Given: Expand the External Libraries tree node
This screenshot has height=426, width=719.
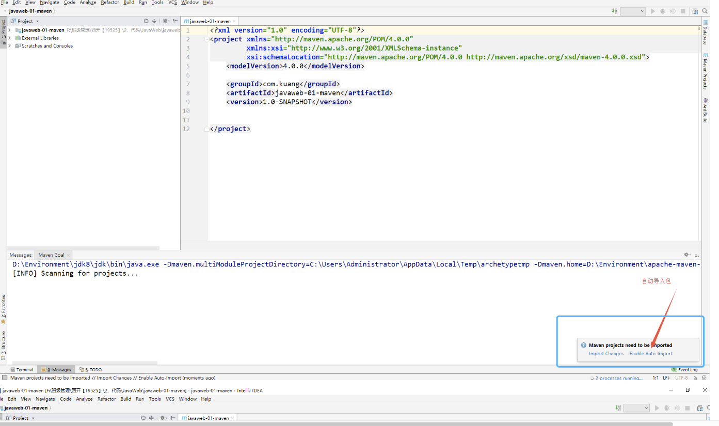Looking at the screenshot, I should 10,38.
